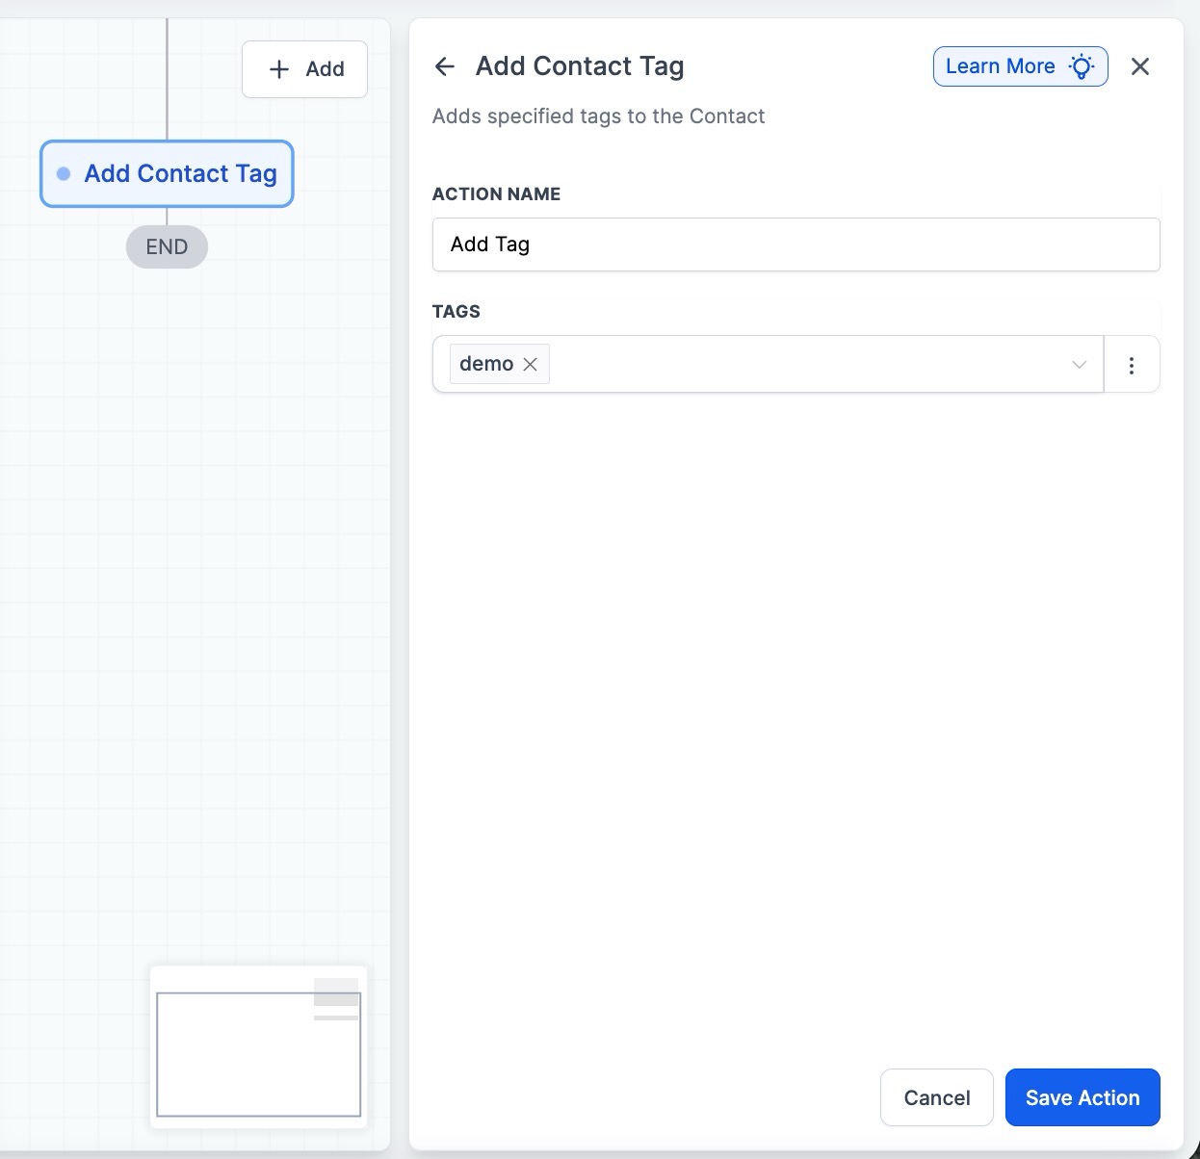The image size is (1200, 1159).
Task: Click the plus icon on the Add button
Action: [279, 69]
